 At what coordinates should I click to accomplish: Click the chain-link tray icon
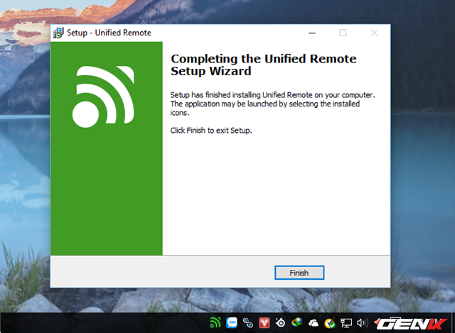click(x=248, y=322)
